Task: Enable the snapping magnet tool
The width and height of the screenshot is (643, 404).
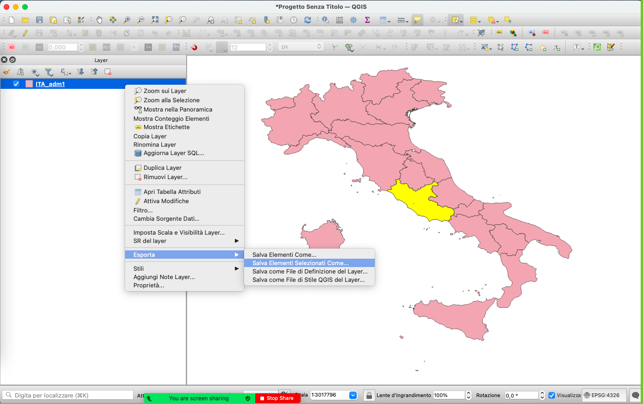Action: 194,47
